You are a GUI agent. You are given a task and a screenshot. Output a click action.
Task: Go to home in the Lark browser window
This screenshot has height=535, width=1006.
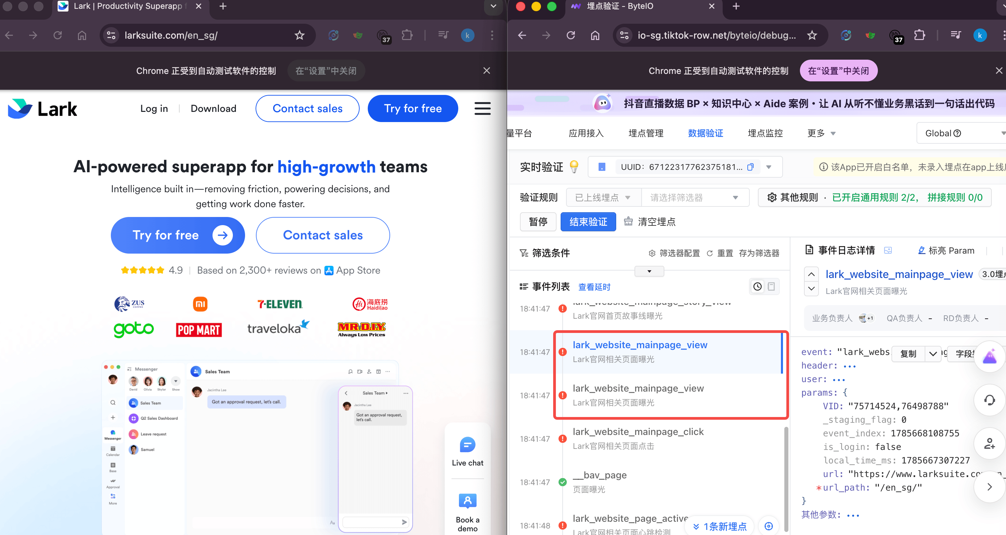82,35
